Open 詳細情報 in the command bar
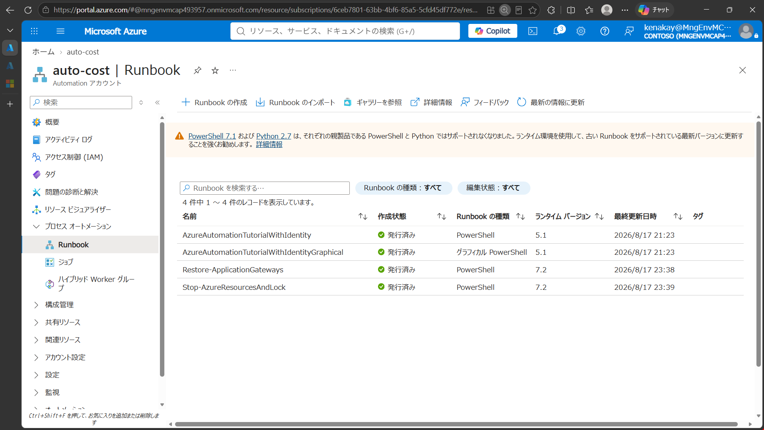 click(x=431, y=102)
